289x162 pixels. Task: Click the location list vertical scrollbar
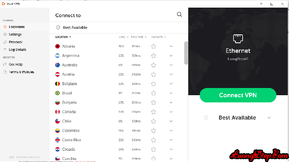tap(186, 53)
